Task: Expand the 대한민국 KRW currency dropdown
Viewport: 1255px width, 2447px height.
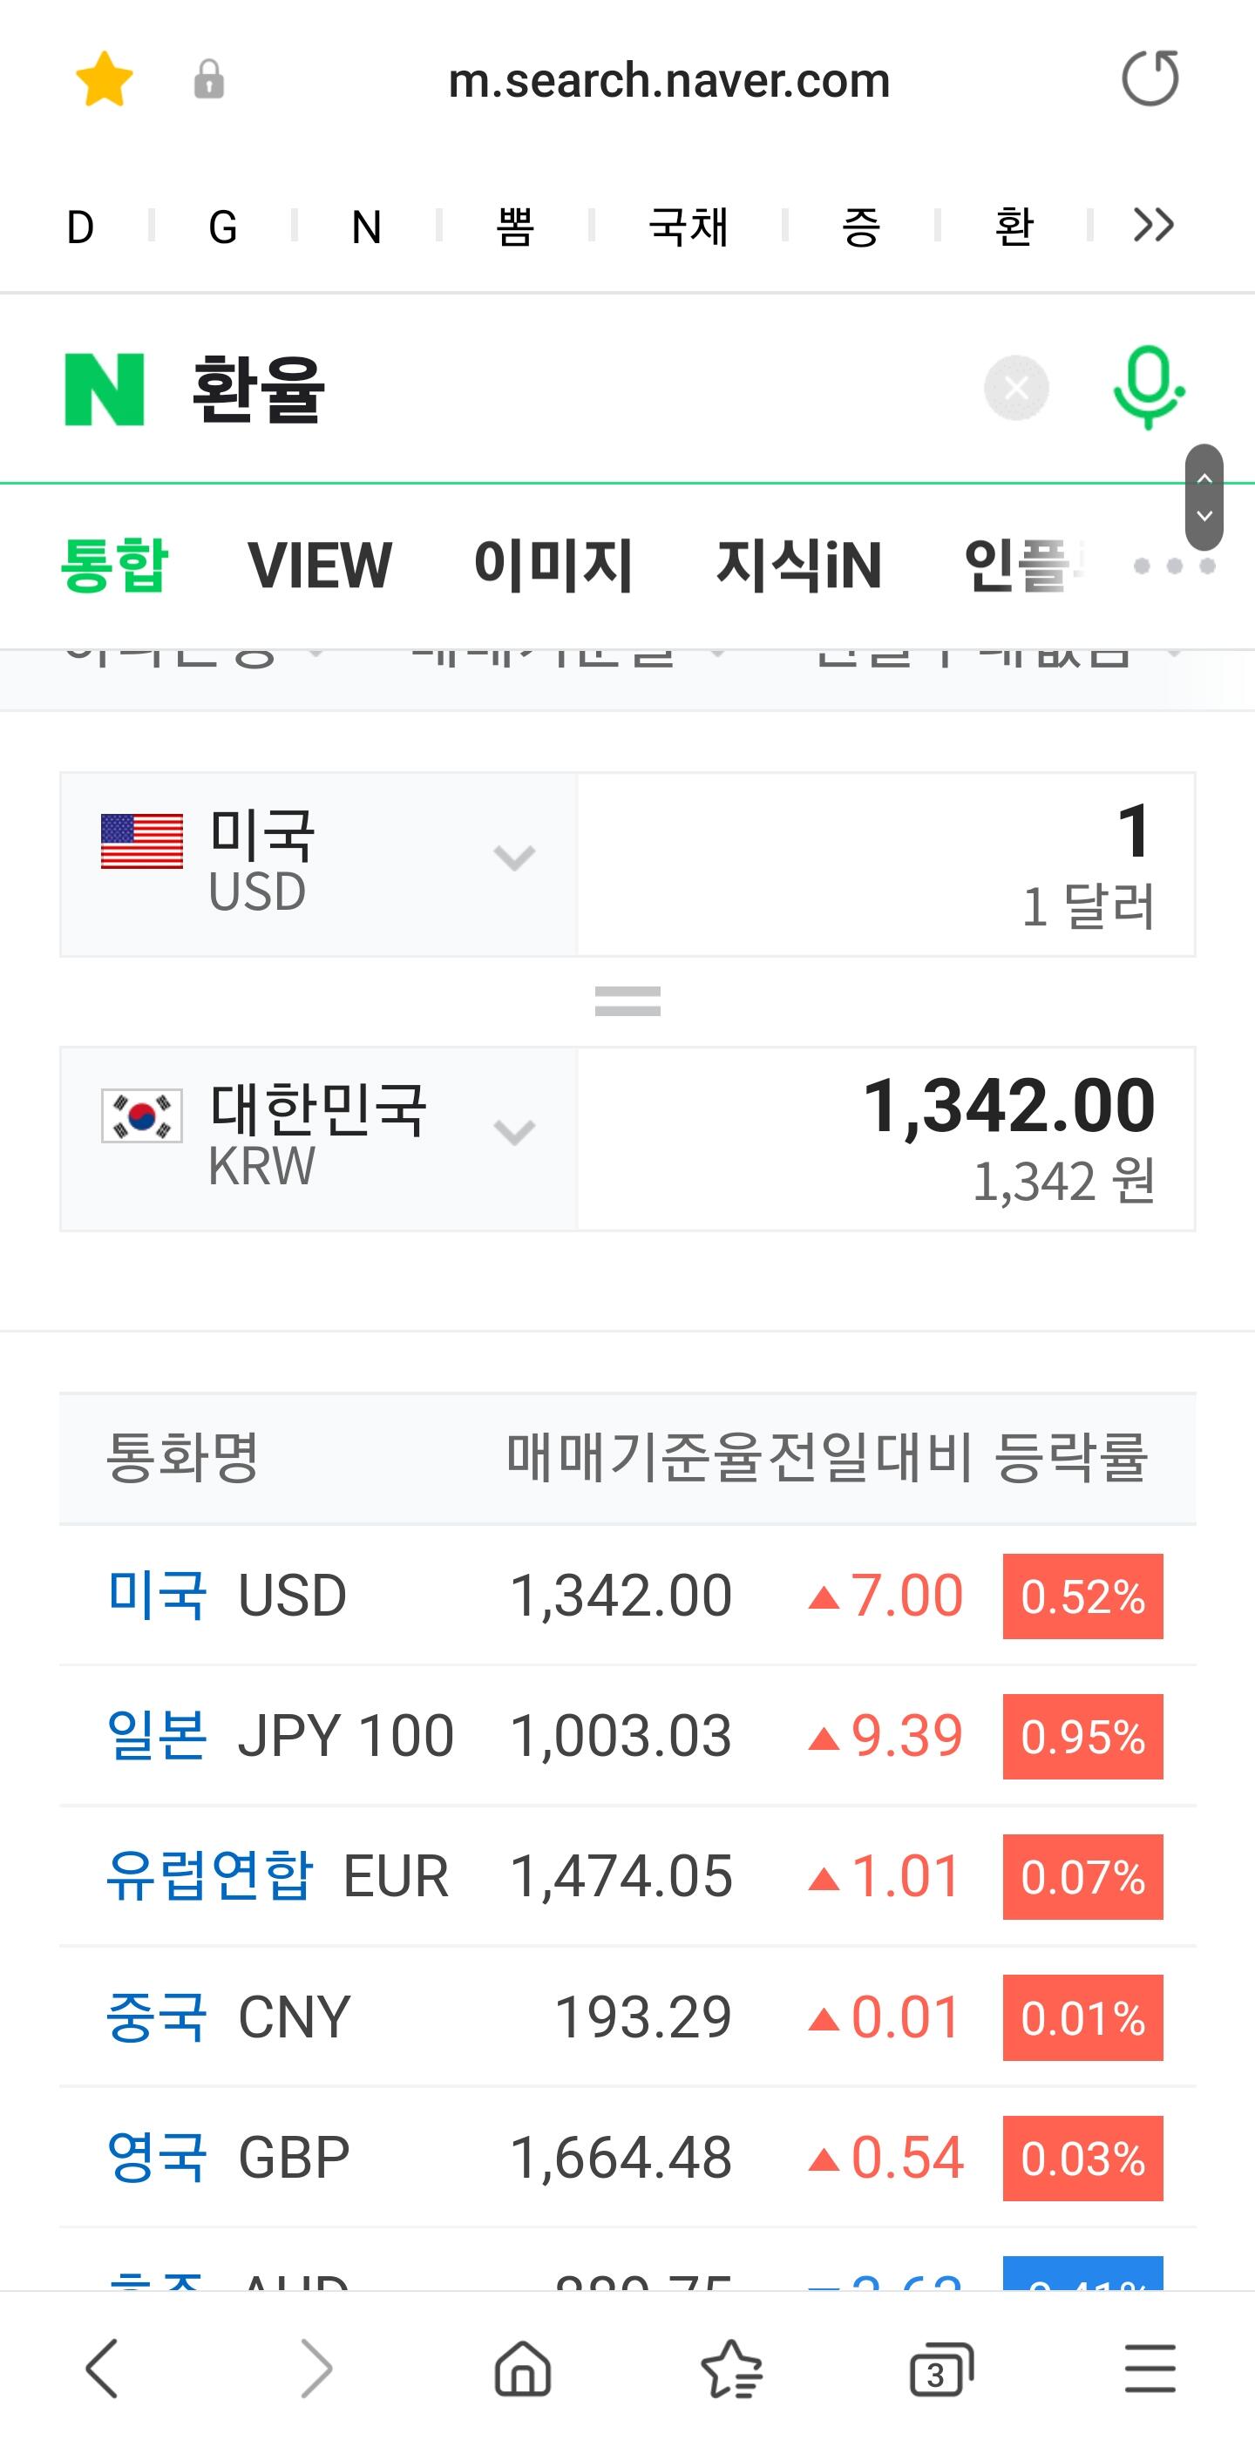Action: [x=319, y=1138]
